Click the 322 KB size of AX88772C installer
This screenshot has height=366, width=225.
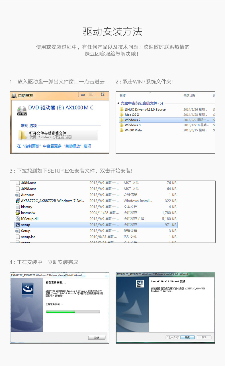point(171,201)
